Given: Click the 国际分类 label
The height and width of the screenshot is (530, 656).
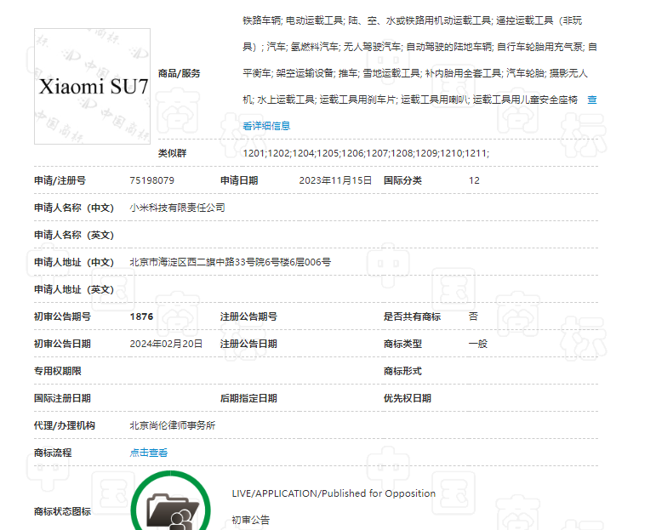Looking at the screenshot, I should tap(403, 180).
